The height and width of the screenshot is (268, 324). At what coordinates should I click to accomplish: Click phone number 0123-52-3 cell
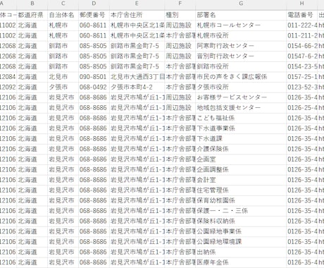301,87
